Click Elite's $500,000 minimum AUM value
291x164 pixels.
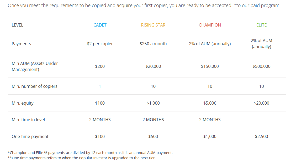point(261,66)
